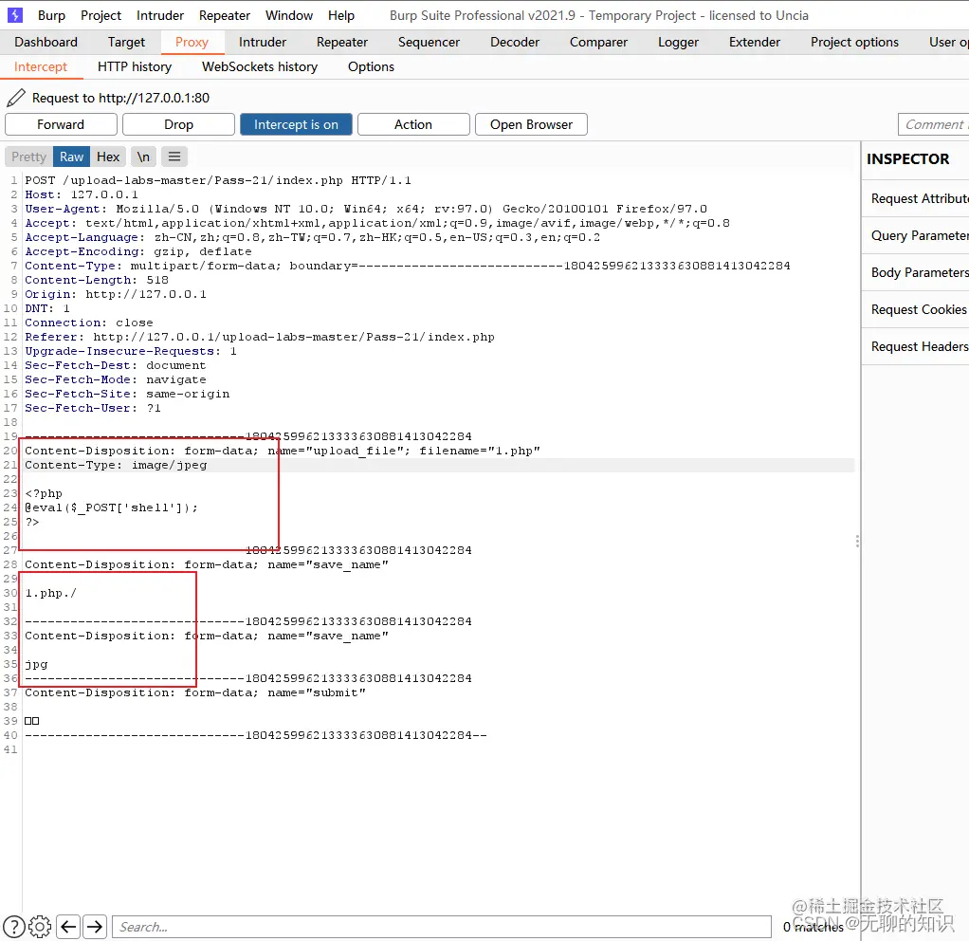Toggle the \n non-printable characters button
The image size is (969, 941).
point(143,157)
